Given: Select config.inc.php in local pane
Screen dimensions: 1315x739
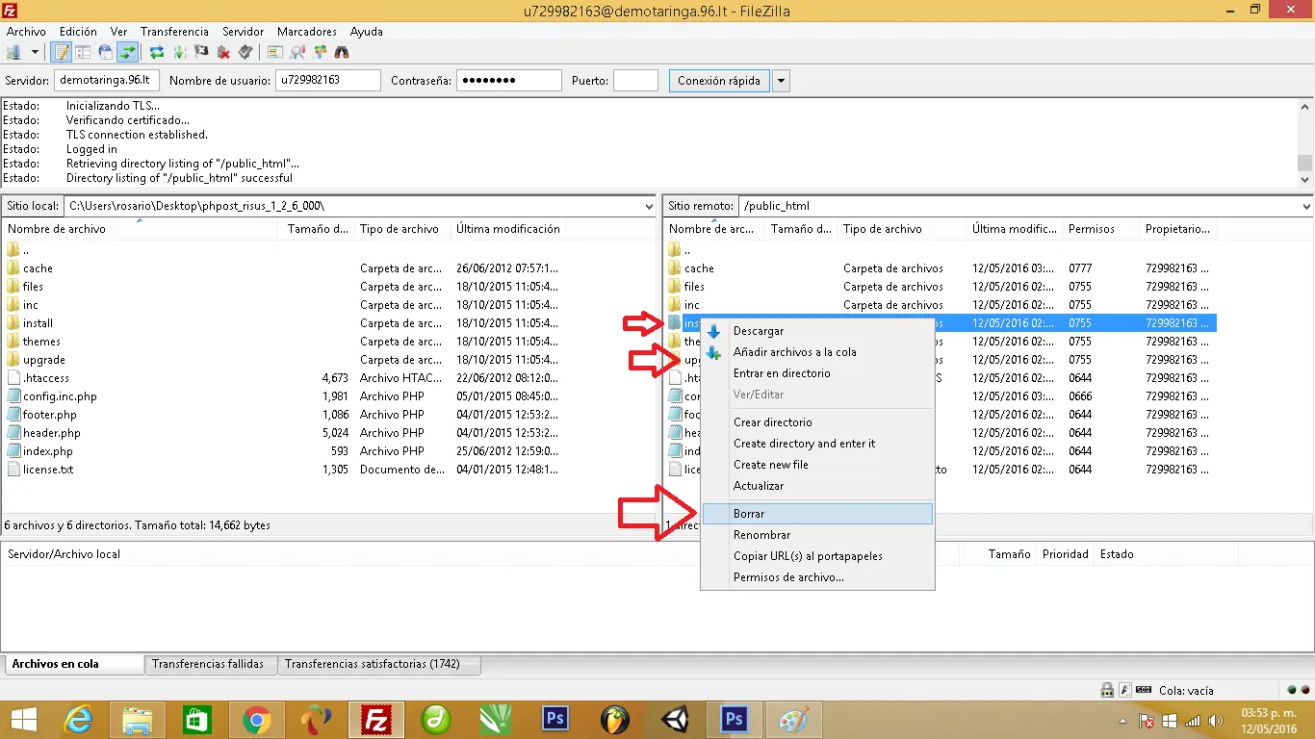Looking at the screenshot, I should tap(60, 396).
